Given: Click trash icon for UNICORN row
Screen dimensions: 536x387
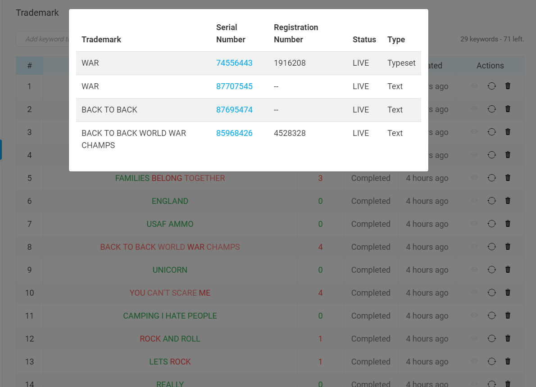Looking at the screenshot, I should tap(508, 270).
